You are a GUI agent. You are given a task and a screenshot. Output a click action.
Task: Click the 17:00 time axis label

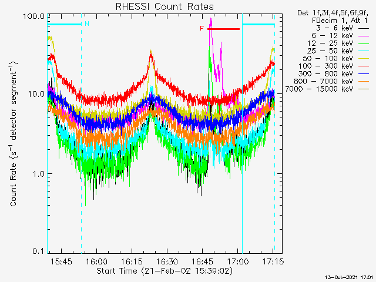pyautogui.click(x=237, y=261)
